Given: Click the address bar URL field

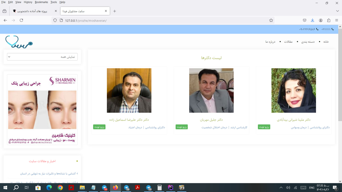Looking at the screenshot, I should click(x=160, y=20).
